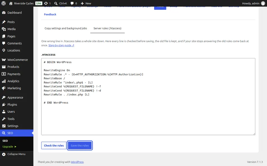Click the admin avatar next to Howdy
This screenshot has width=267, height=166.
[263, 3]
